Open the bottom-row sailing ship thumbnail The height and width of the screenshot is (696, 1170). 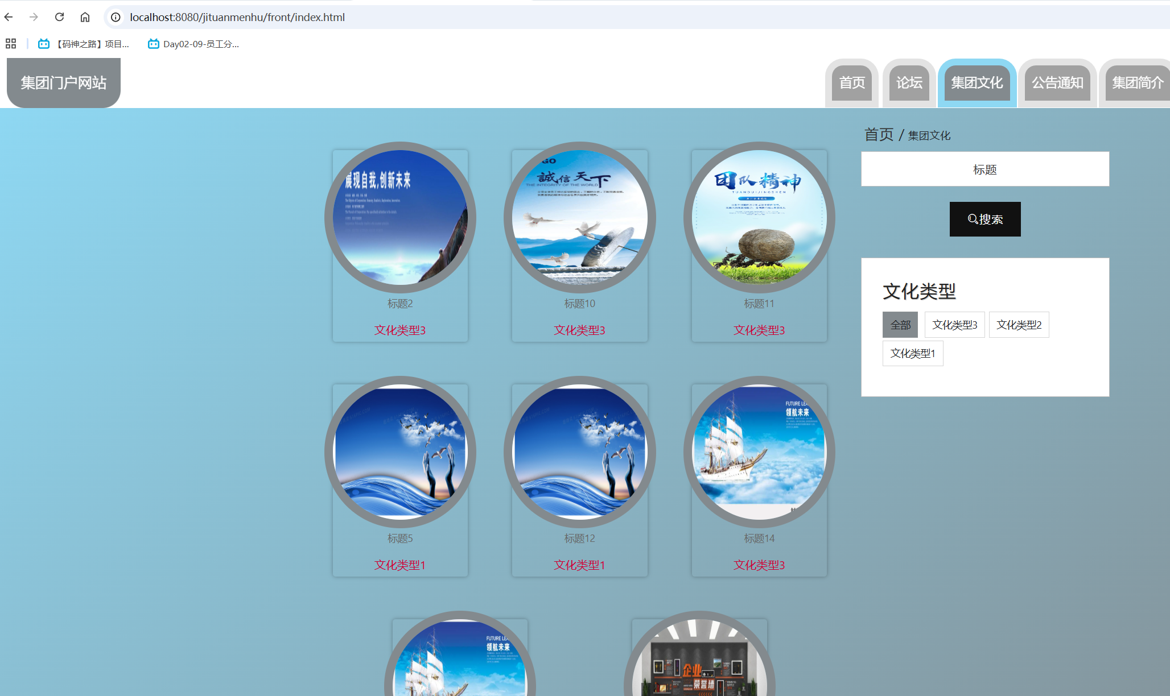(x=460, y=654)
